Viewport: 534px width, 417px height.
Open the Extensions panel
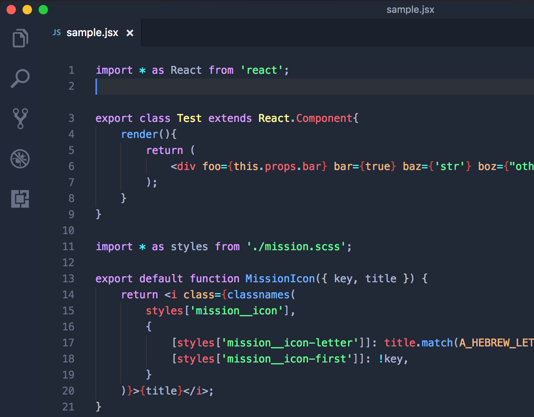coord(20,198)
